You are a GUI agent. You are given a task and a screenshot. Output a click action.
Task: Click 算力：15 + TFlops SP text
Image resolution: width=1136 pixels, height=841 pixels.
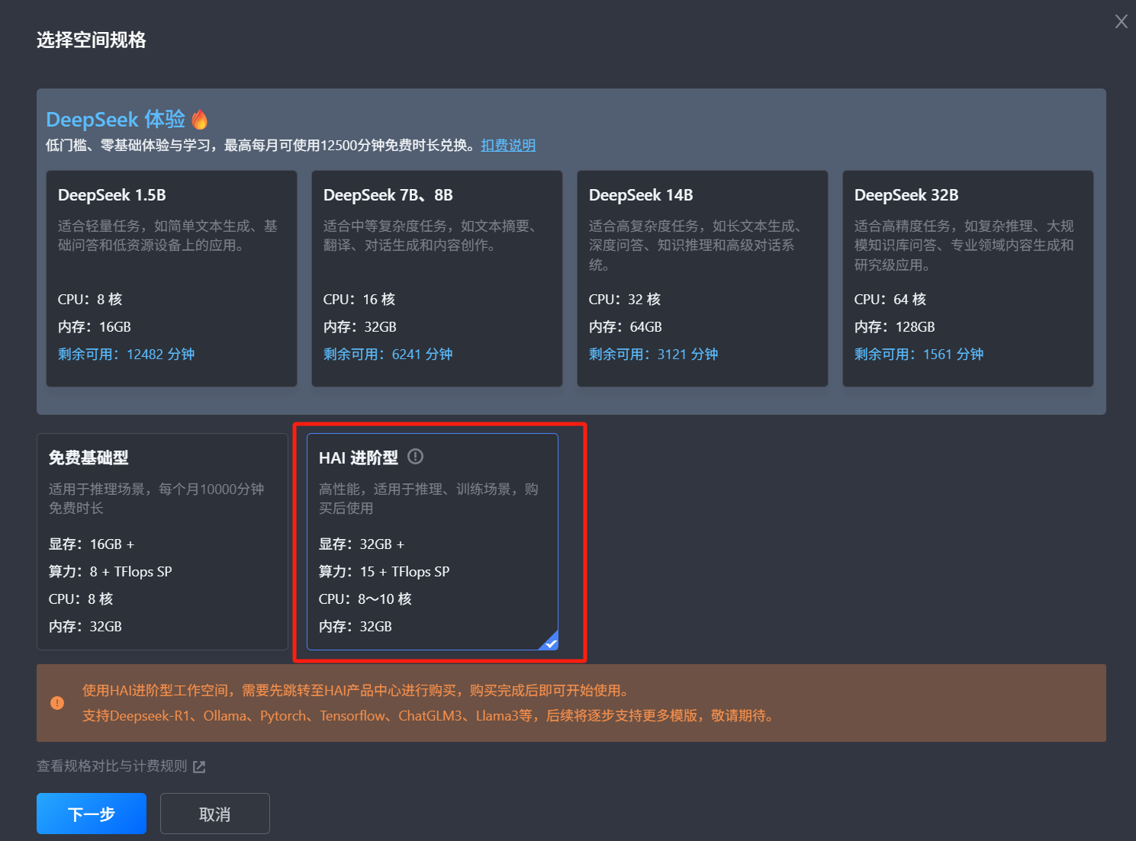[385, 571]
